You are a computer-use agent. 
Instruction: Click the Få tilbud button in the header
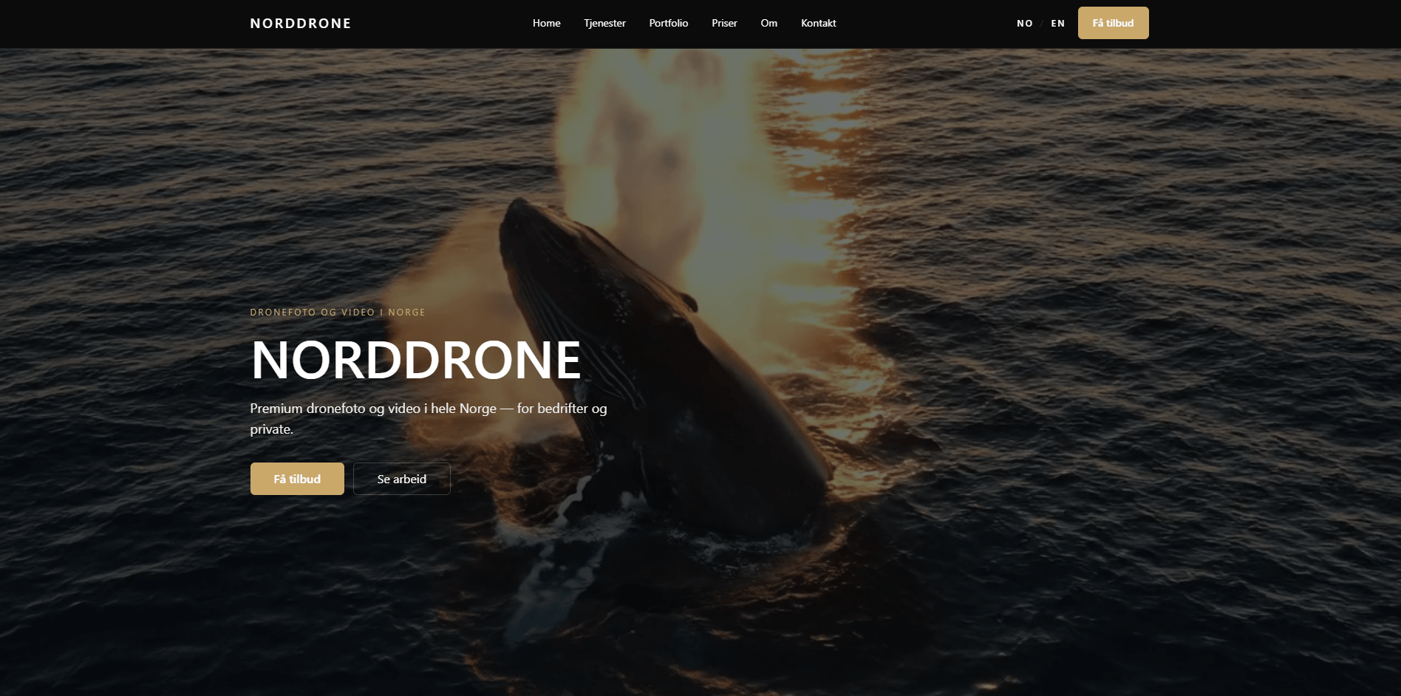click(x=1113, y=23)
